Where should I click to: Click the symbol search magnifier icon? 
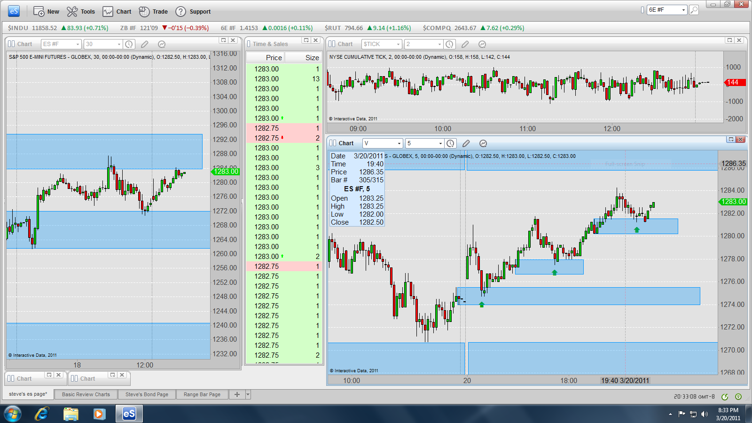[694, 10]
